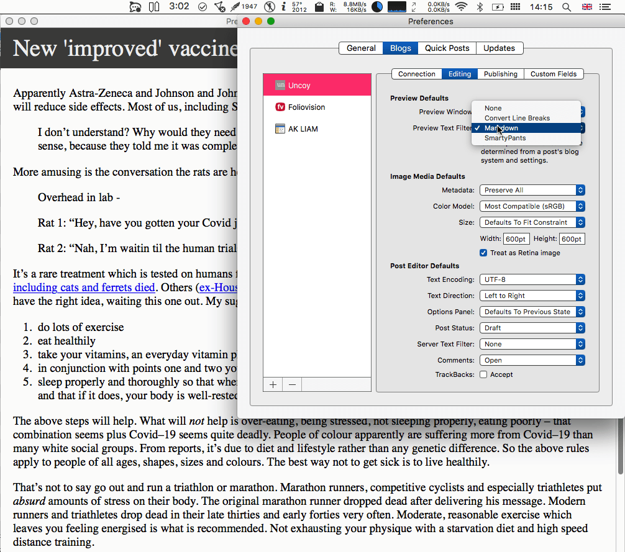
Task: Remove the selected blog with the minus button
Action: (292, 384)
